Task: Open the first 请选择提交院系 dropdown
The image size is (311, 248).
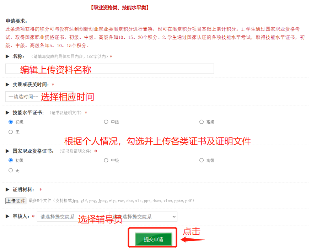Action: pyautogui.click(x=71, y=217)
